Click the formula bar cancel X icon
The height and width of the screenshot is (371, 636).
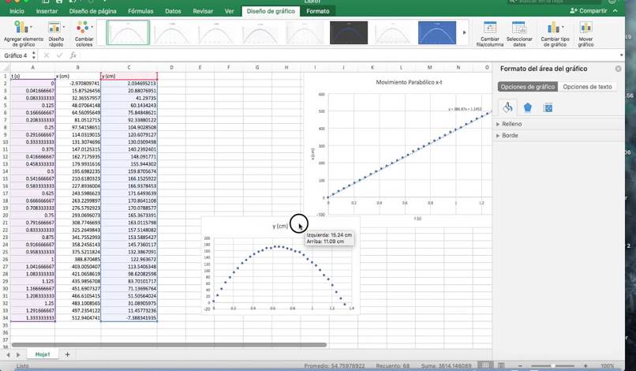pos(47,55)
